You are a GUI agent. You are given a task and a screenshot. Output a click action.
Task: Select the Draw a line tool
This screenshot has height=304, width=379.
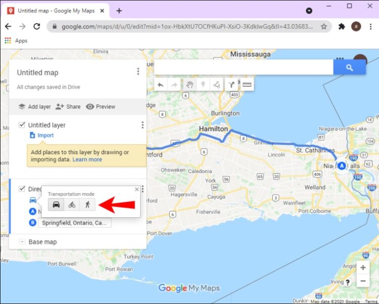pos(217,85)
